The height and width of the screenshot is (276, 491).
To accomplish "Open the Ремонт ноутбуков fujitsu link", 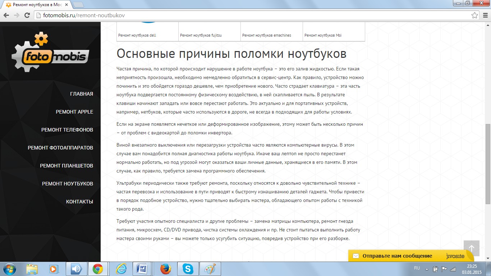I will pyautogui.click(x=201, y=35).
